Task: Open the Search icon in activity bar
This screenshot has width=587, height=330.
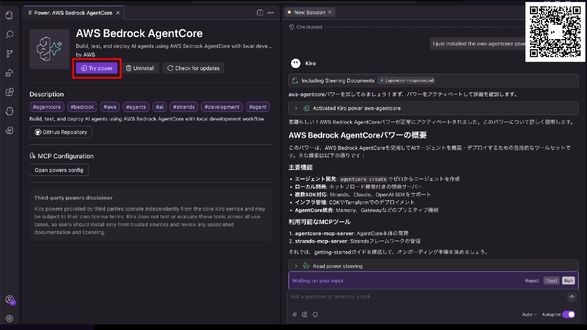Action: (9, 35)
